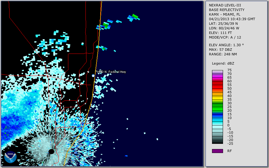Click the small blue echo offshore near the map bottom
The height and width of the screenshot is (168, 269).
click(x=126, y=156)
